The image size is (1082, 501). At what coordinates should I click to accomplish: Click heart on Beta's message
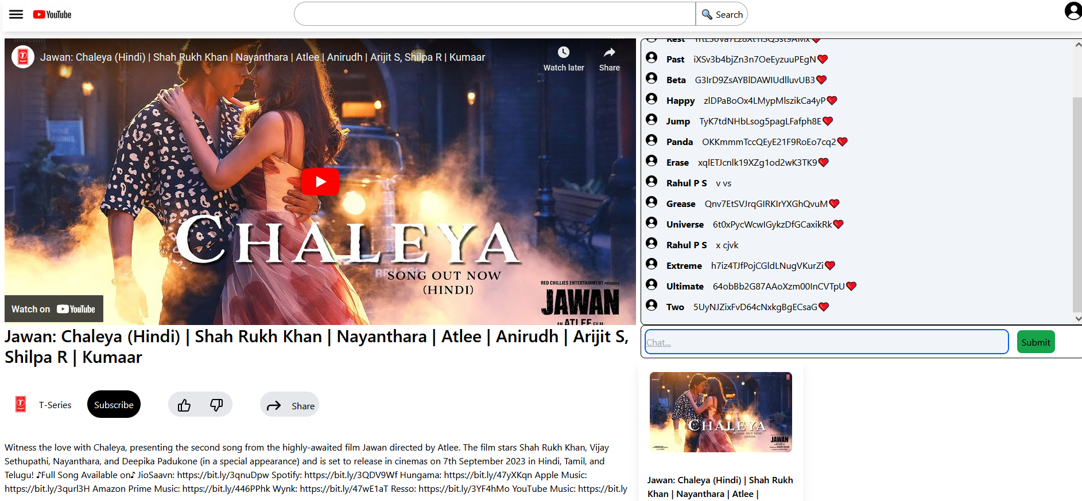point(821,80)
